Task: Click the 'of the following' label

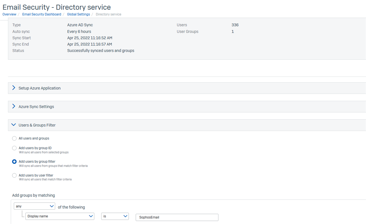Action: tap(71, 207)
